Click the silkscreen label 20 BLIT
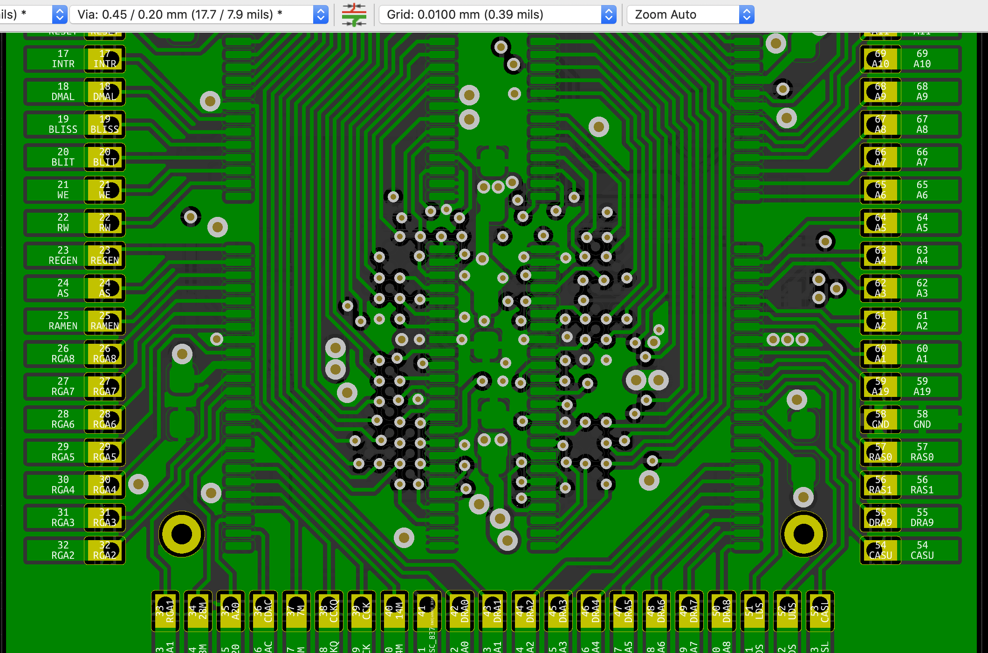The height and width of the screenshot is (653, 988). click(63, 157)
